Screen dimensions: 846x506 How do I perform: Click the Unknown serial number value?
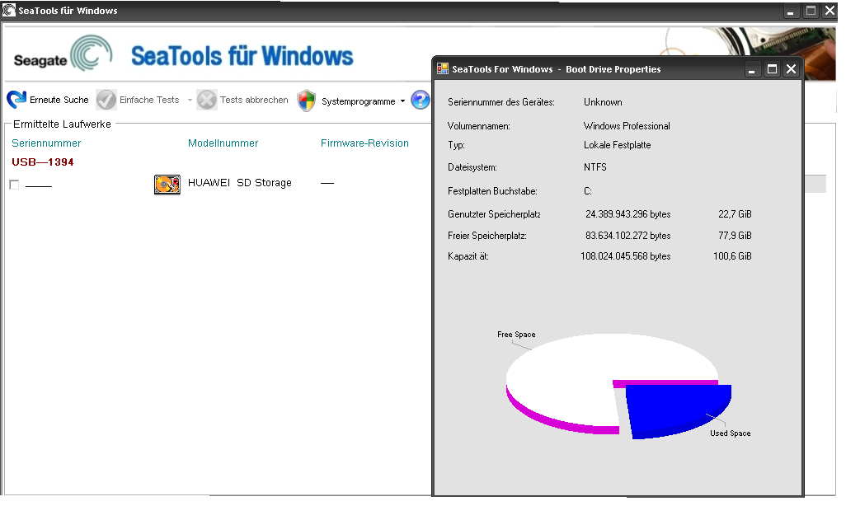point(603,102)
